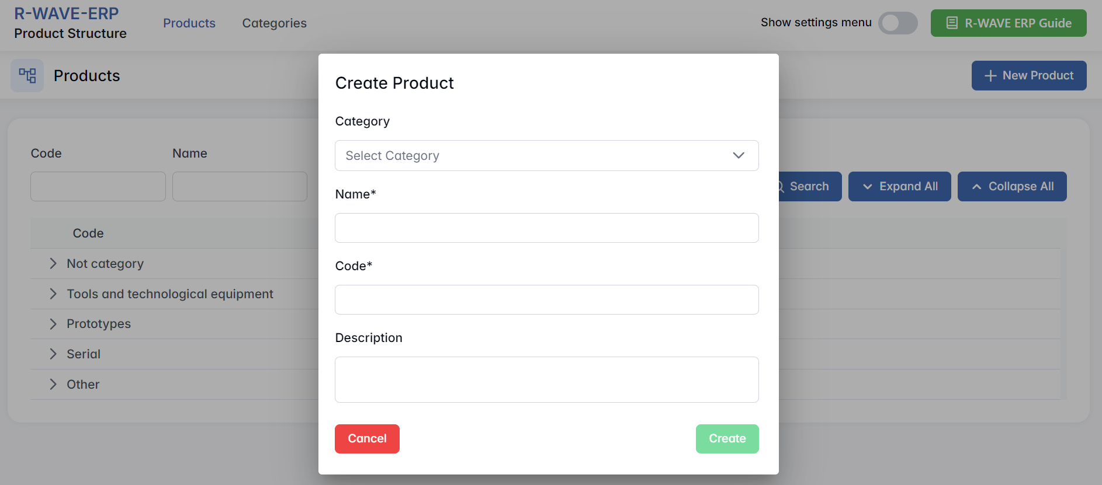Viewport: 1102px width, 485px height.
Task: Expand the Prototypes category row
Action: click(x=53, y=324)
